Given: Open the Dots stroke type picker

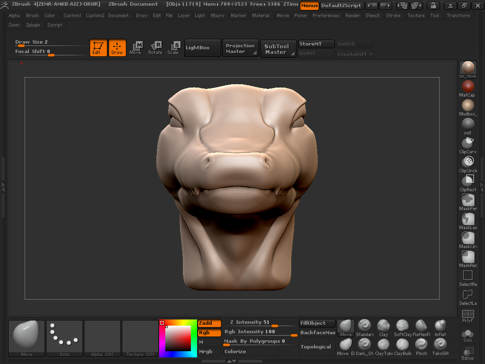Looking at the screenshot, I should pos(64,337).
